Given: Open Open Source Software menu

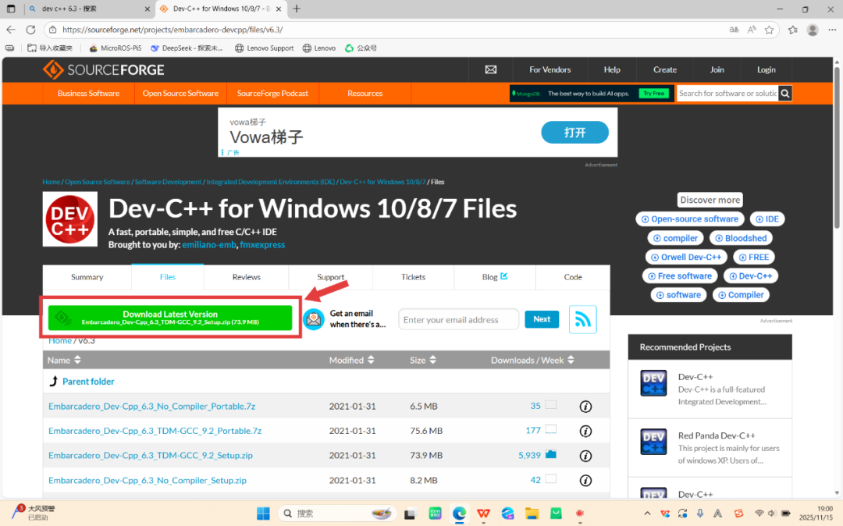Looking at the screenshot, I should (180, 94).
